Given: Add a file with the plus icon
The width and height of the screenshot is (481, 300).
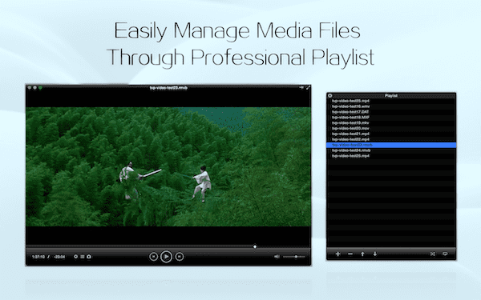Looking at the screenshot, I should tap(338, 254).
